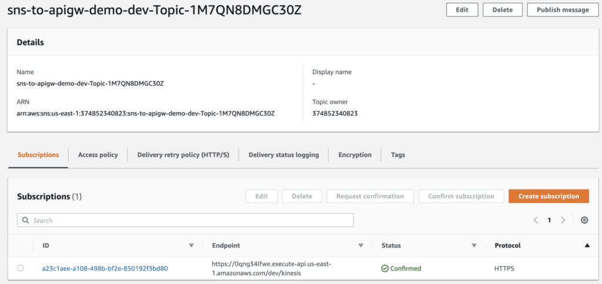Open subscription ID a23c1aee link
The image size is (602, 284).
coord(105,268)
